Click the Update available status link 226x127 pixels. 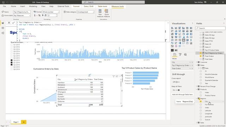coord(212,126)
